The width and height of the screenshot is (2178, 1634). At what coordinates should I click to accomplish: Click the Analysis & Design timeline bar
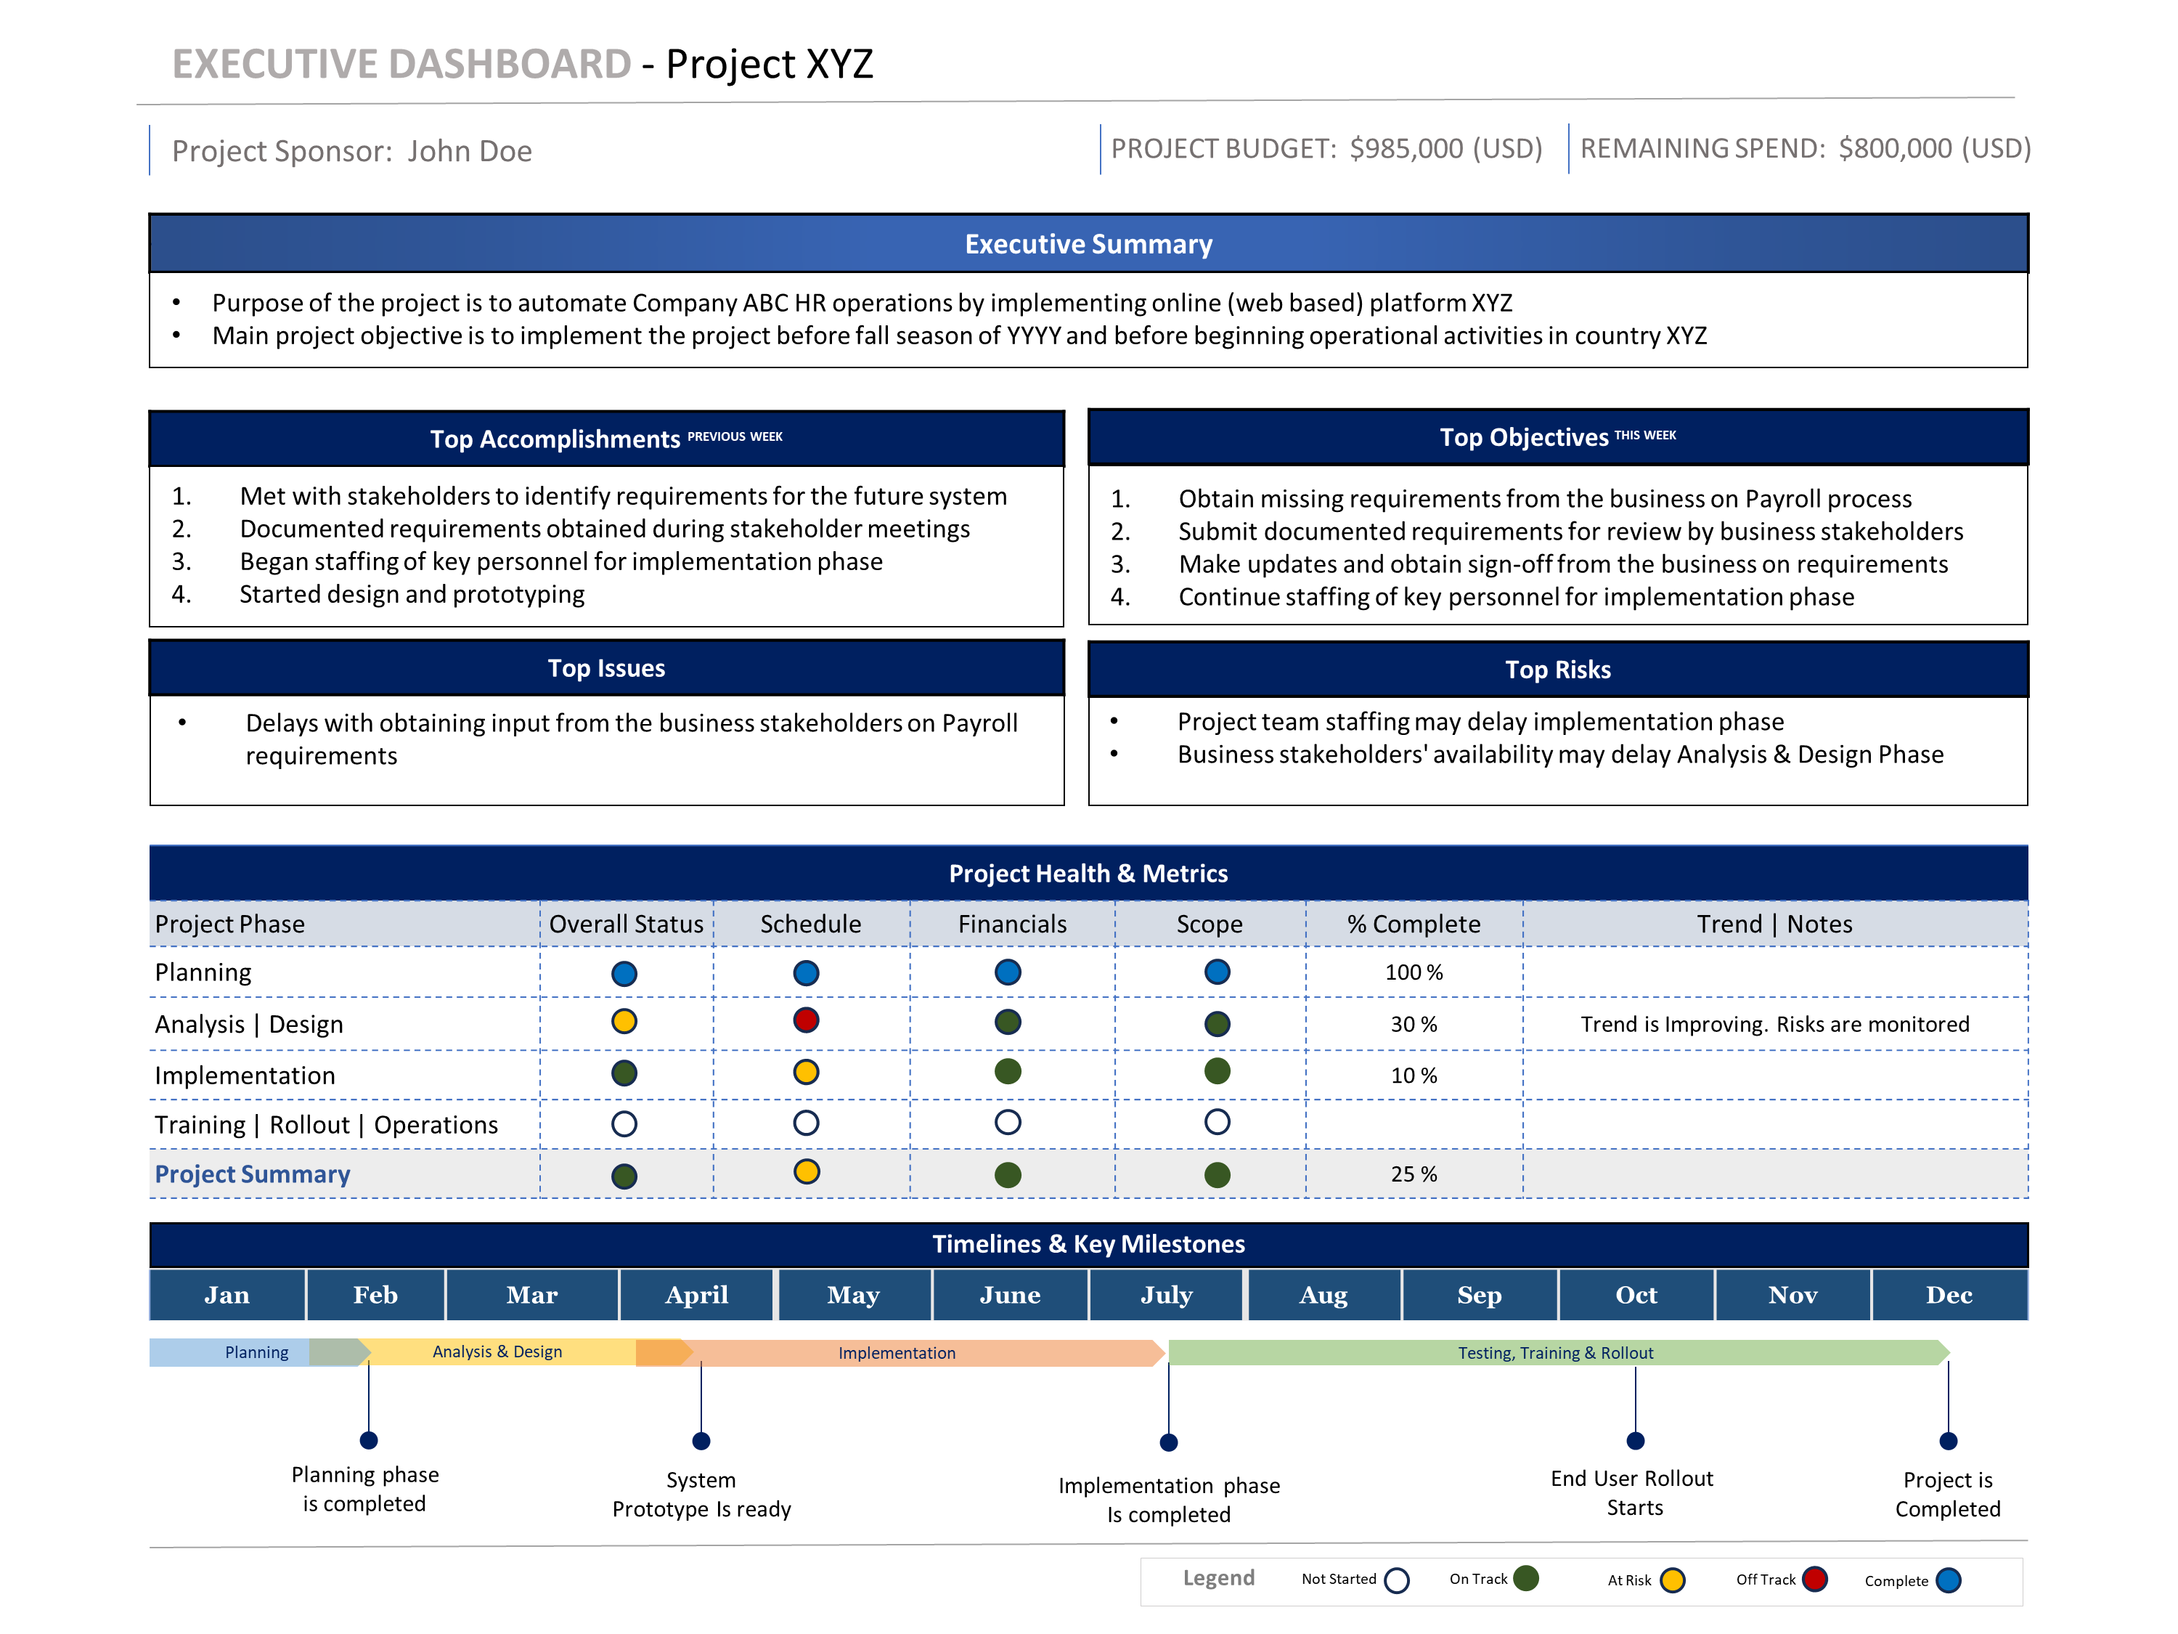pos(497,1352)
